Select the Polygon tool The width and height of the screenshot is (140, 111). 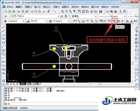tap(3, 39)
